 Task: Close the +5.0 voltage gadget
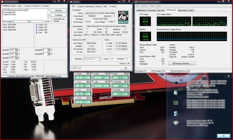(90, 90)
